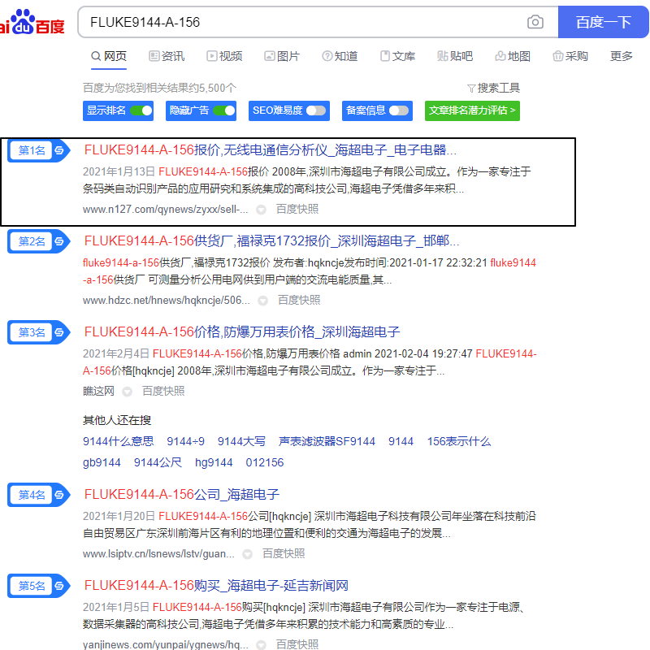The width and height of the screenshot is (650, 650).
Task: Click the 百度为您找到相关结果约5,500个 text
Action: tap(159, 88)
